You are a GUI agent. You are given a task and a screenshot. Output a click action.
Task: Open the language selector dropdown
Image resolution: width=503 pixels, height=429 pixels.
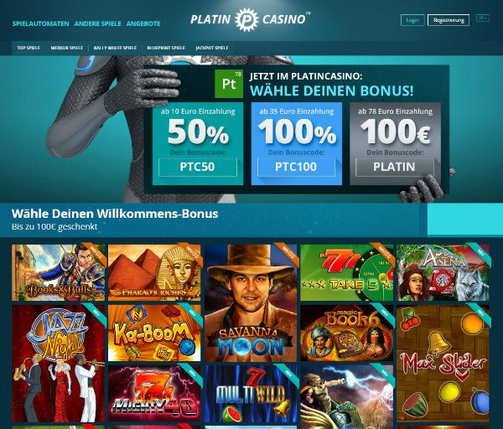[483, 18]
